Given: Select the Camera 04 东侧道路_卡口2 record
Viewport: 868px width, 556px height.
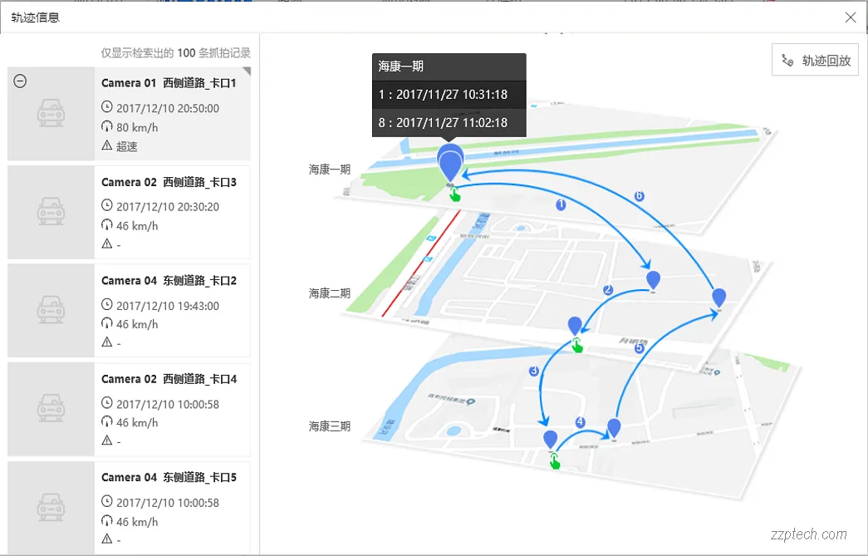Looking at the screenshot, I should point(169,281).
